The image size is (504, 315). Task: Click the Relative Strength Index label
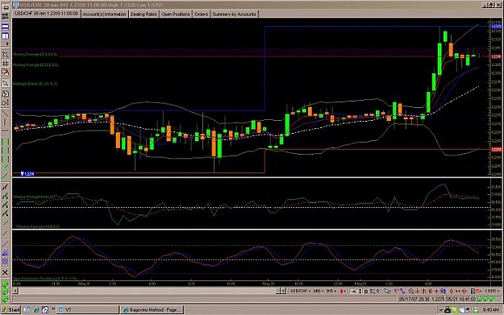pyautogui.click(x=34, y=197)
